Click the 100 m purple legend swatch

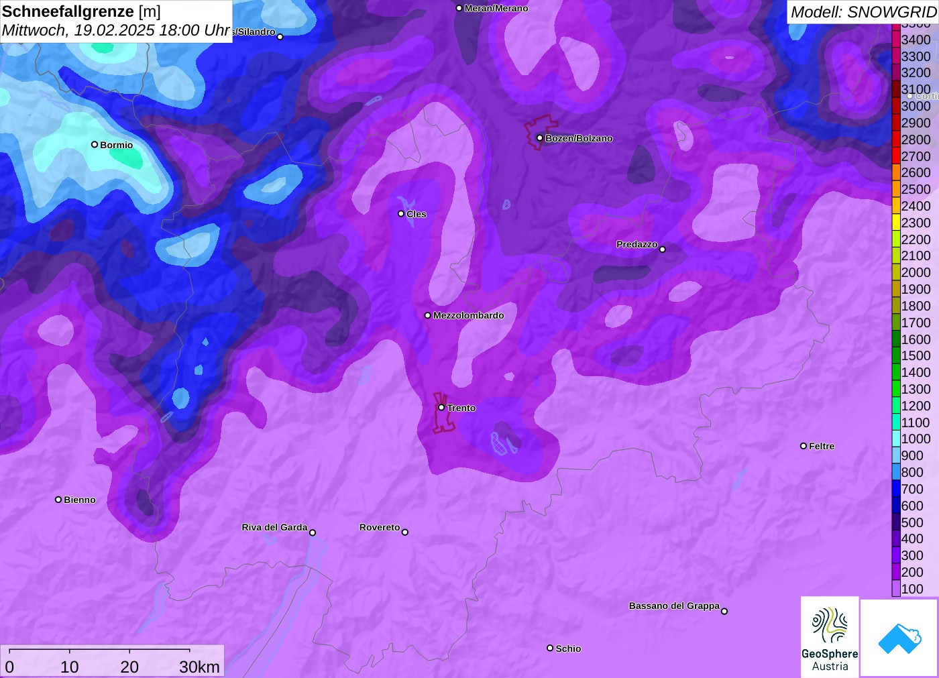pos(896,589)
